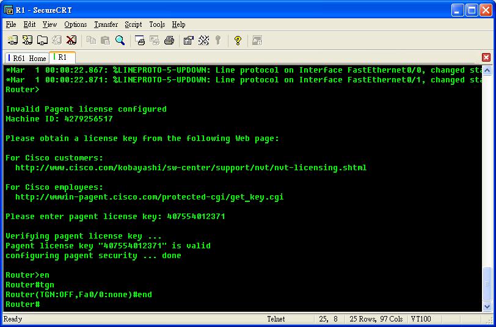
Task: Click the Router>en command line
Action: (x=27, y=275)
